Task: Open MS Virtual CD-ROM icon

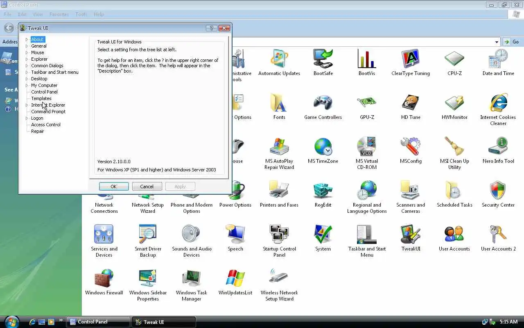Action: (367, 146)
